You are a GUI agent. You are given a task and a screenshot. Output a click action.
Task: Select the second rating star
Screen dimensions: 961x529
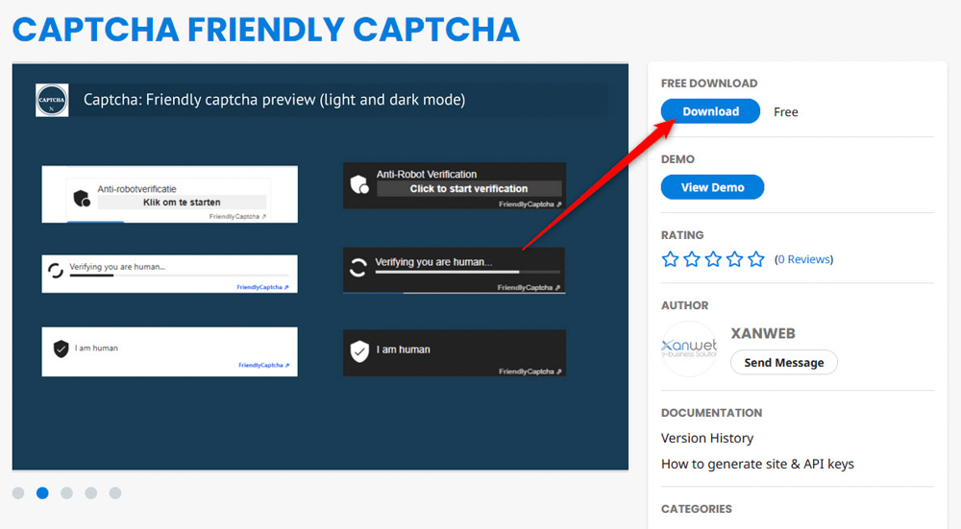pyautogui.click(x=692, y=259)
